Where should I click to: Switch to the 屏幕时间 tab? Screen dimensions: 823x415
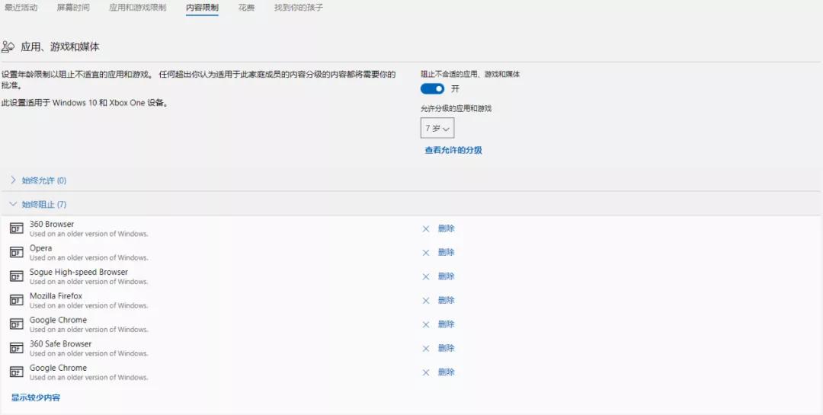(73, 8)
